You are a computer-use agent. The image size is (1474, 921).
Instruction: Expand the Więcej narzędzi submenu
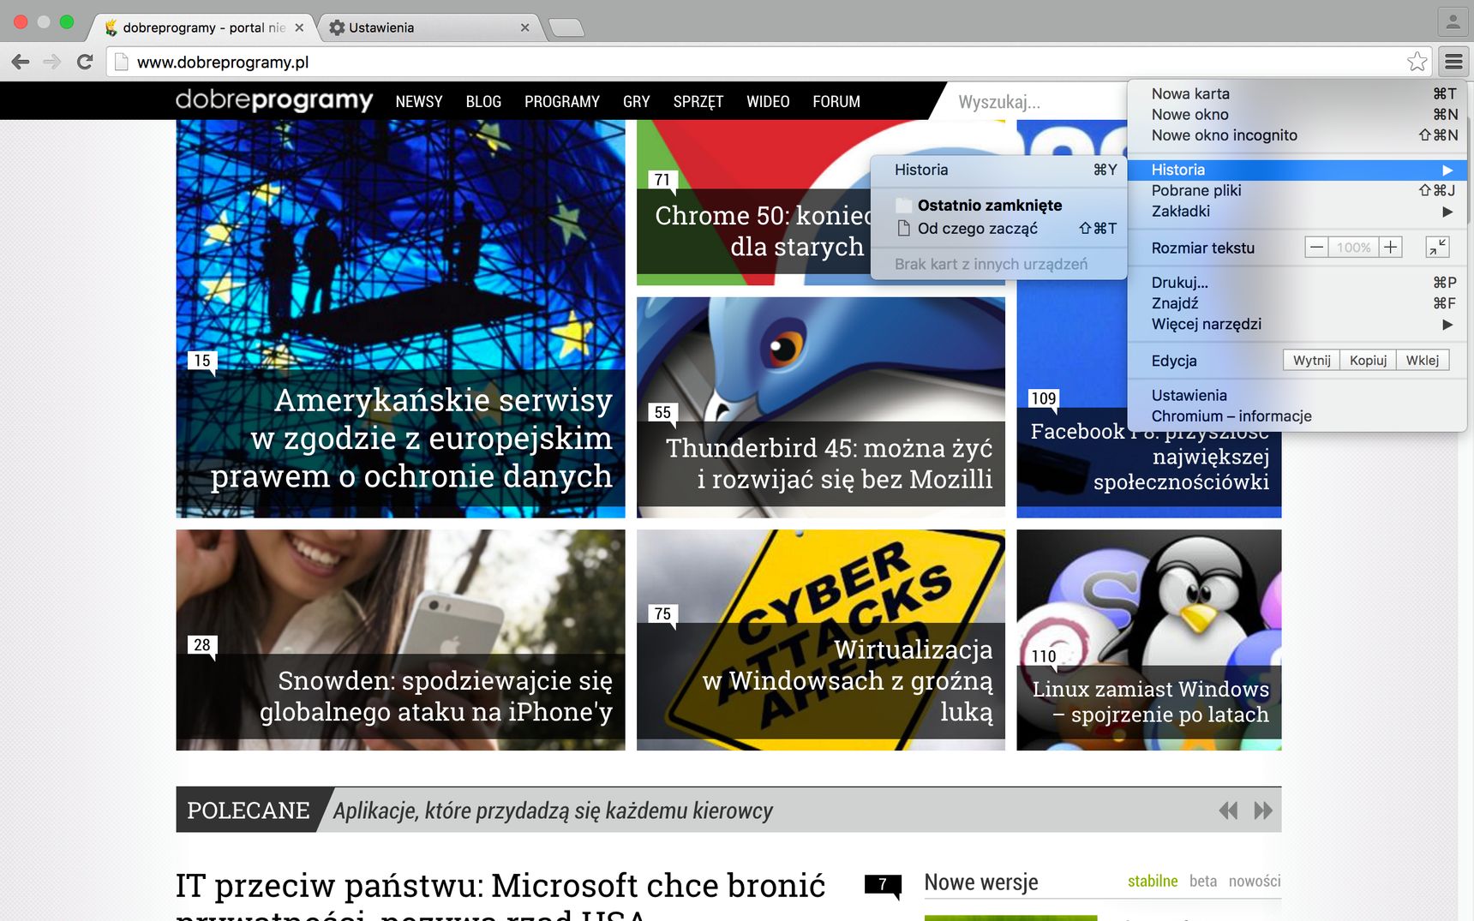tap(1297, 324)
